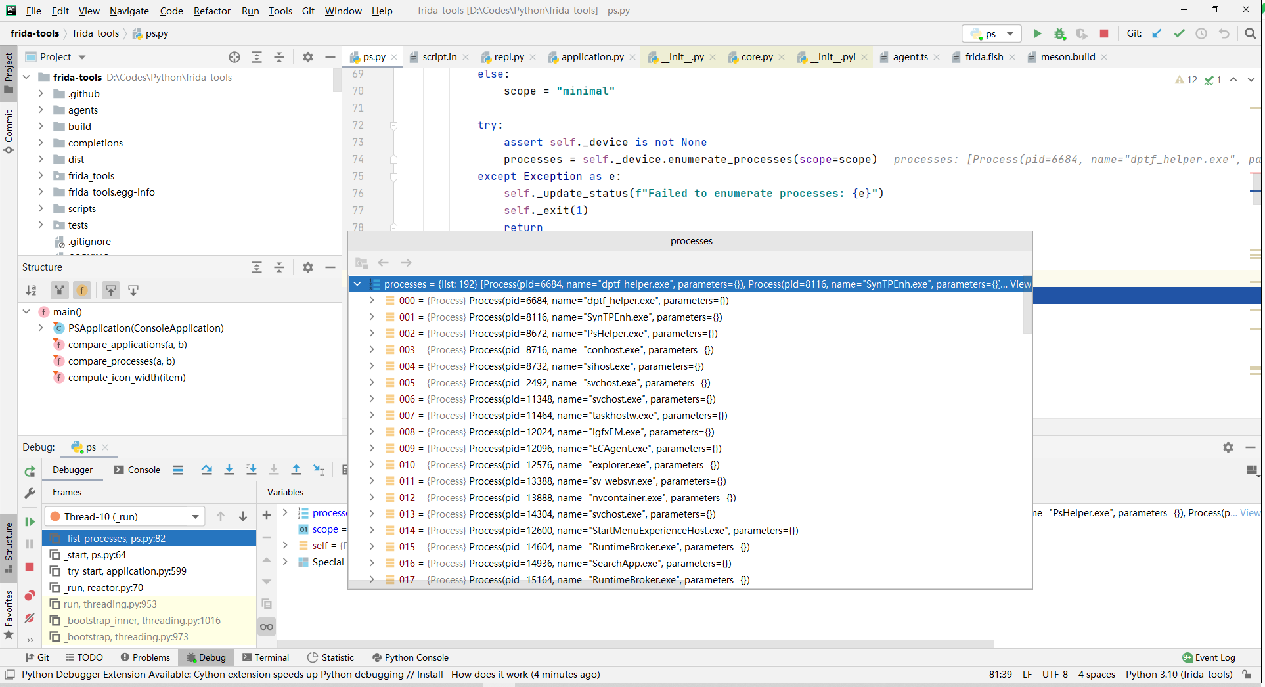Screen dimensions: 1265x687
Task: Toggle show fields filter in Structure panel
Action: click(82, 290)
